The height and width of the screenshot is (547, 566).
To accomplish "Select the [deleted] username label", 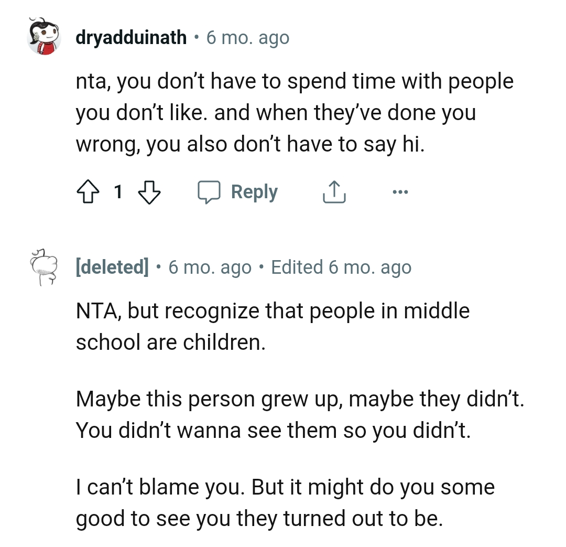I will pos(113,267).
